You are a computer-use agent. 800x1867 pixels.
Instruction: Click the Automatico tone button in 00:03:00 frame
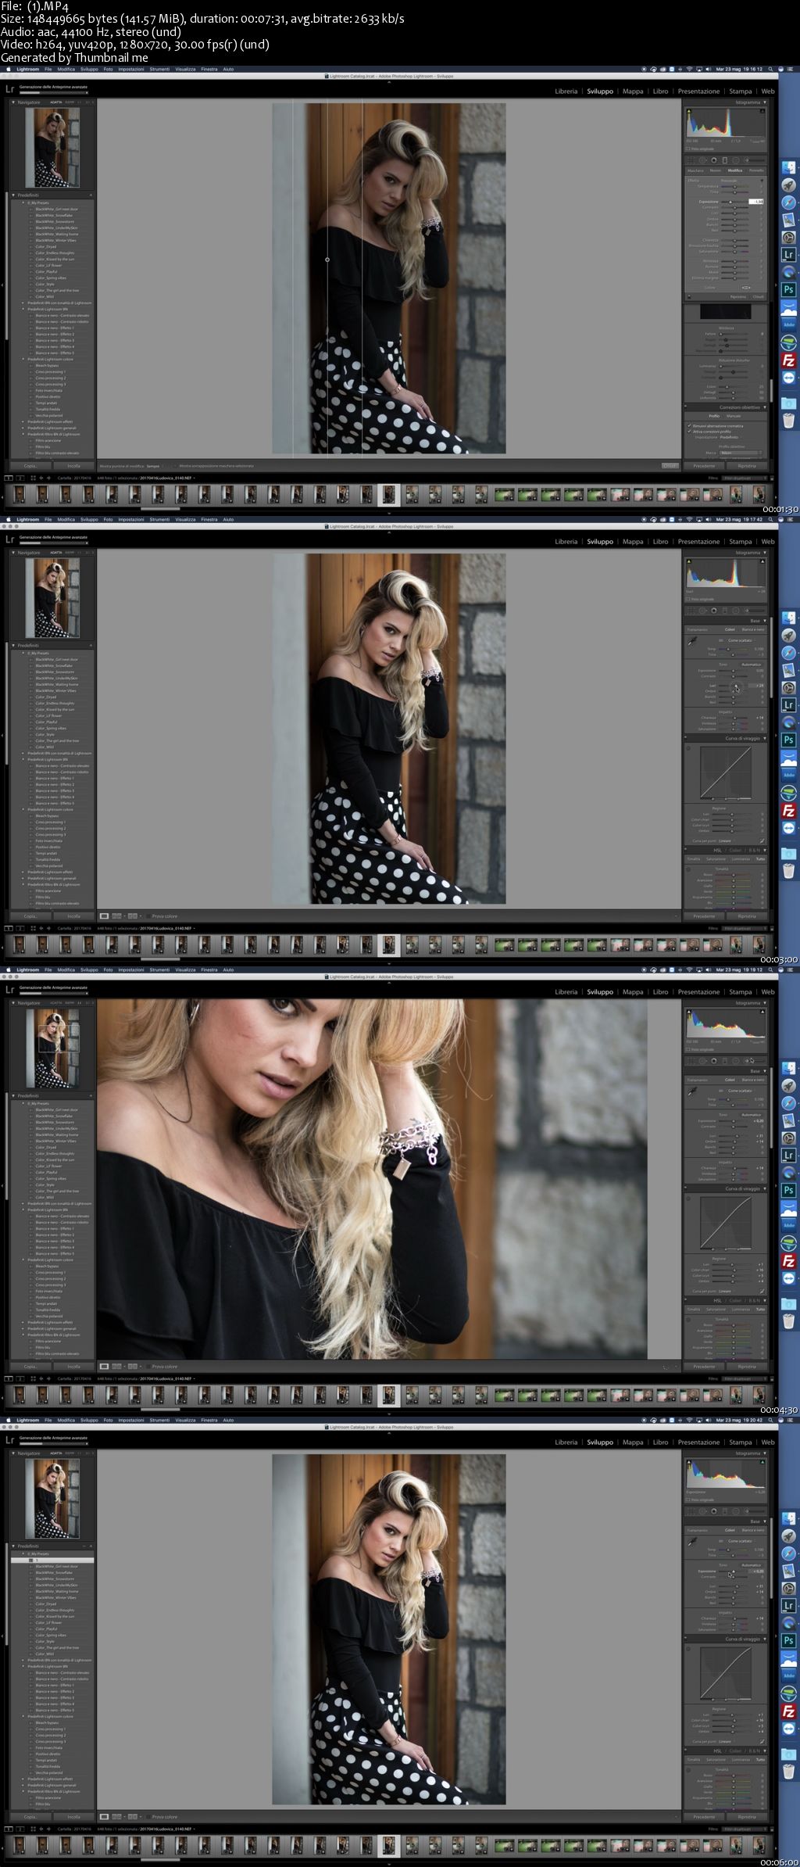(x=752, y=665)
